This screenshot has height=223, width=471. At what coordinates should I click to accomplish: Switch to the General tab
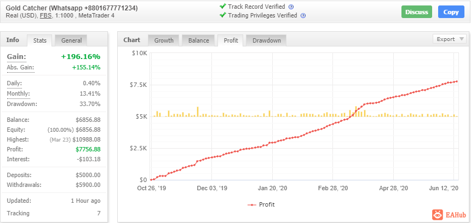71,40
